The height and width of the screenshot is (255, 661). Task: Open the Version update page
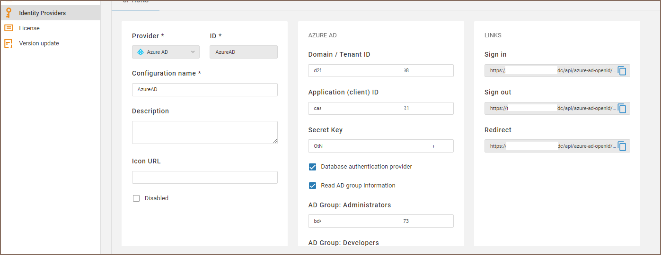click(x=39, y=43)
